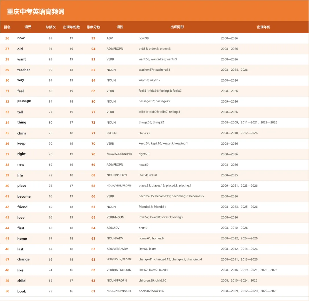Select the part of speech "ADJ/VERB/ADV"
Image resolution: width=309 pixels, height=301 pixels.
click(x=117, y=249)
